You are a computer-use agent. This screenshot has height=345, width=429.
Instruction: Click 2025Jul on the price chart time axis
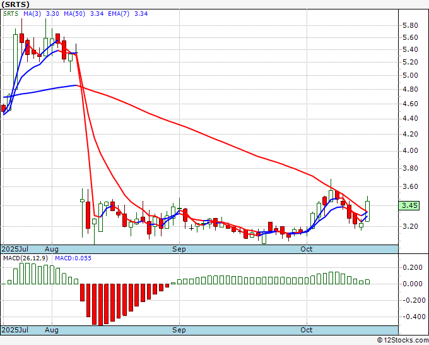[x=15, y=249]
